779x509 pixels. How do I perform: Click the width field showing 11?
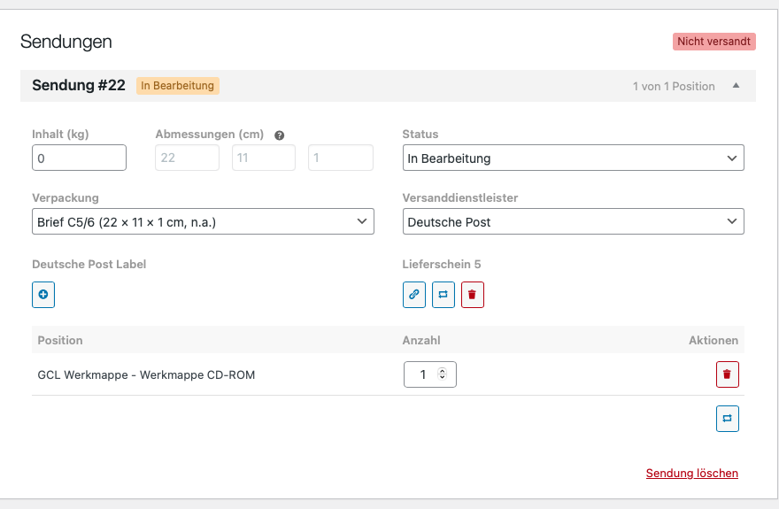pyautogui.click(x=263, y=158)
